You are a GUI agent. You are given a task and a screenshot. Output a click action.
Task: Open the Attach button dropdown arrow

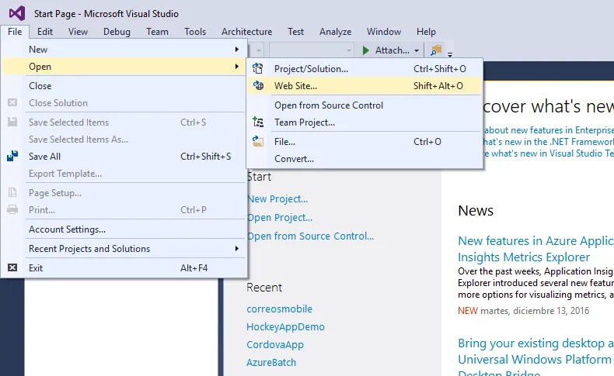pyautogui.click(x=417, y=50)
